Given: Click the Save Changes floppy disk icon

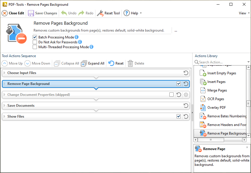Looking at the screenshot, I should click(x=31, y=13).
